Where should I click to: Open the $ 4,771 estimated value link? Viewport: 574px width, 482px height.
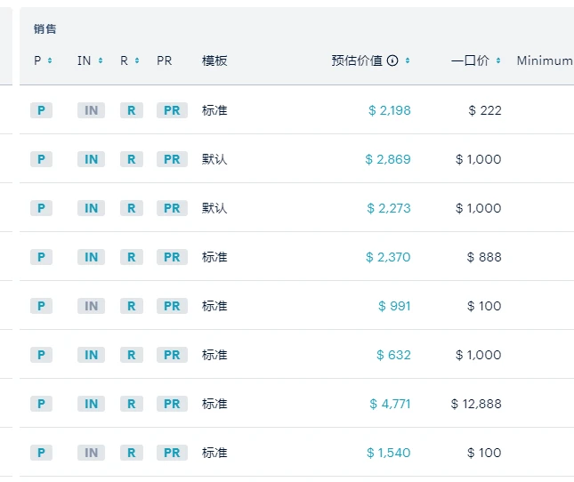coord(390,404)
